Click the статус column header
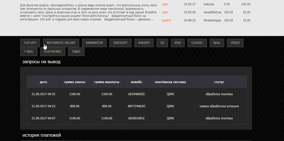The image size is (284, 141). 219,82
